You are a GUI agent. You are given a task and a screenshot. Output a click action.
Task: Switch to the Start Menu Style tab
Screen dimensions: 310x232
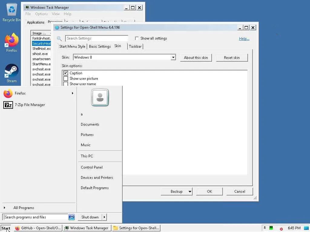[x=72, y=47]
